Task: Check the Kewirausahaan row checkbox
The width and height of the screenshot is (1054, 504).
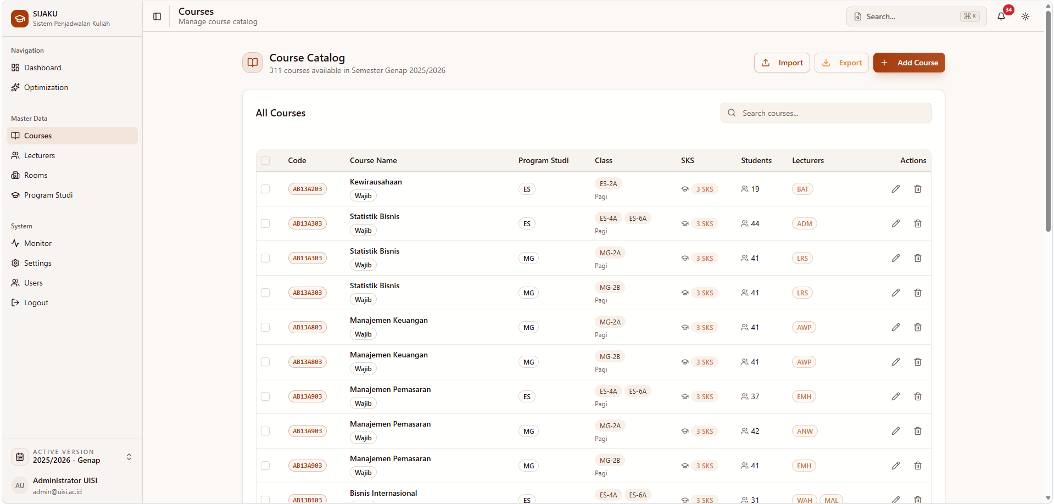Action: [x=265, y=189]
